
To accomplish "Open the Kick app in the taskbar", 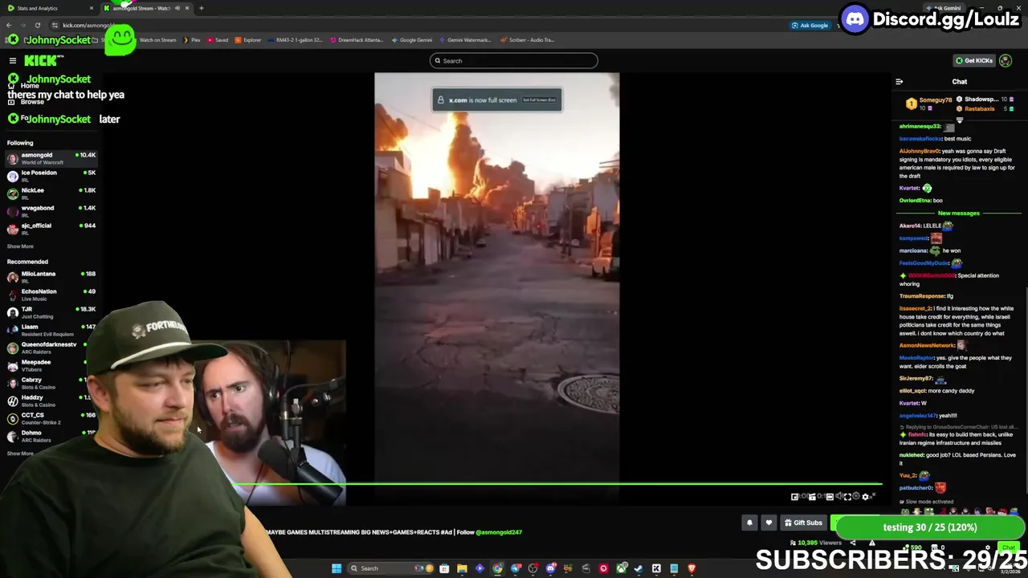I will [x=656, y=568].
